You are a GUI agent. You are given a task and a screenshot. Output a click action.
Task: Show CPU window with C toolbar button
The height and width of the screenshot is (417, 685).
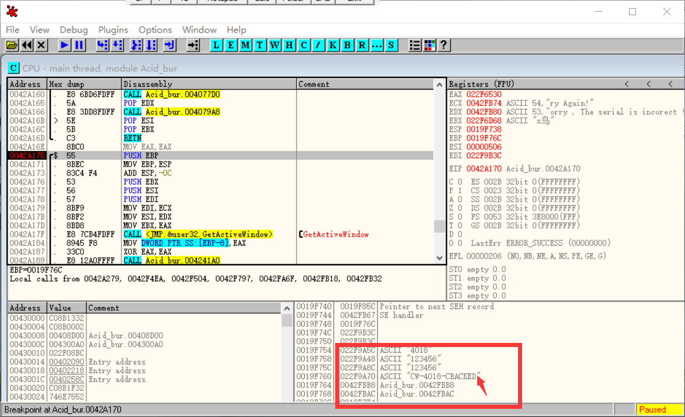click(x=304, y=45)
